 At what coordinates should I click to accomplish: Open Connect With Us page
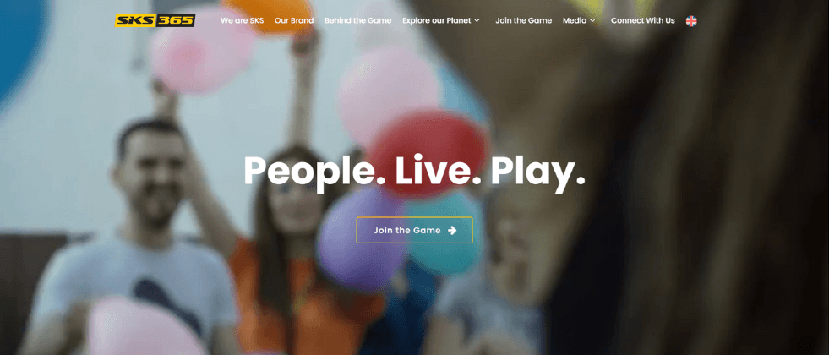(x=643, y=20)
